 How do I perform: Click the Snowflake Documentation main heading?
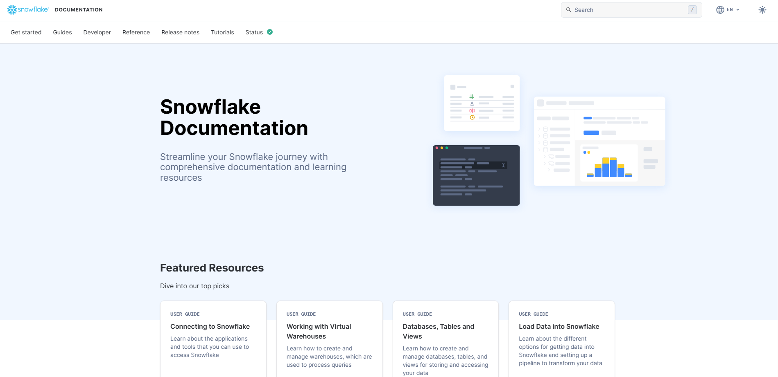[234, 117]
